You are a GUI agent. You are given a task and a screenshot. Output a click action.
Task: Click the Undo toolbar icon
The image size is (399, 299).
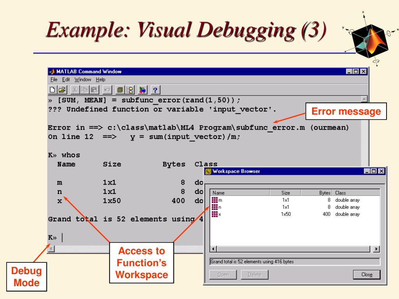tap(107, 90)
